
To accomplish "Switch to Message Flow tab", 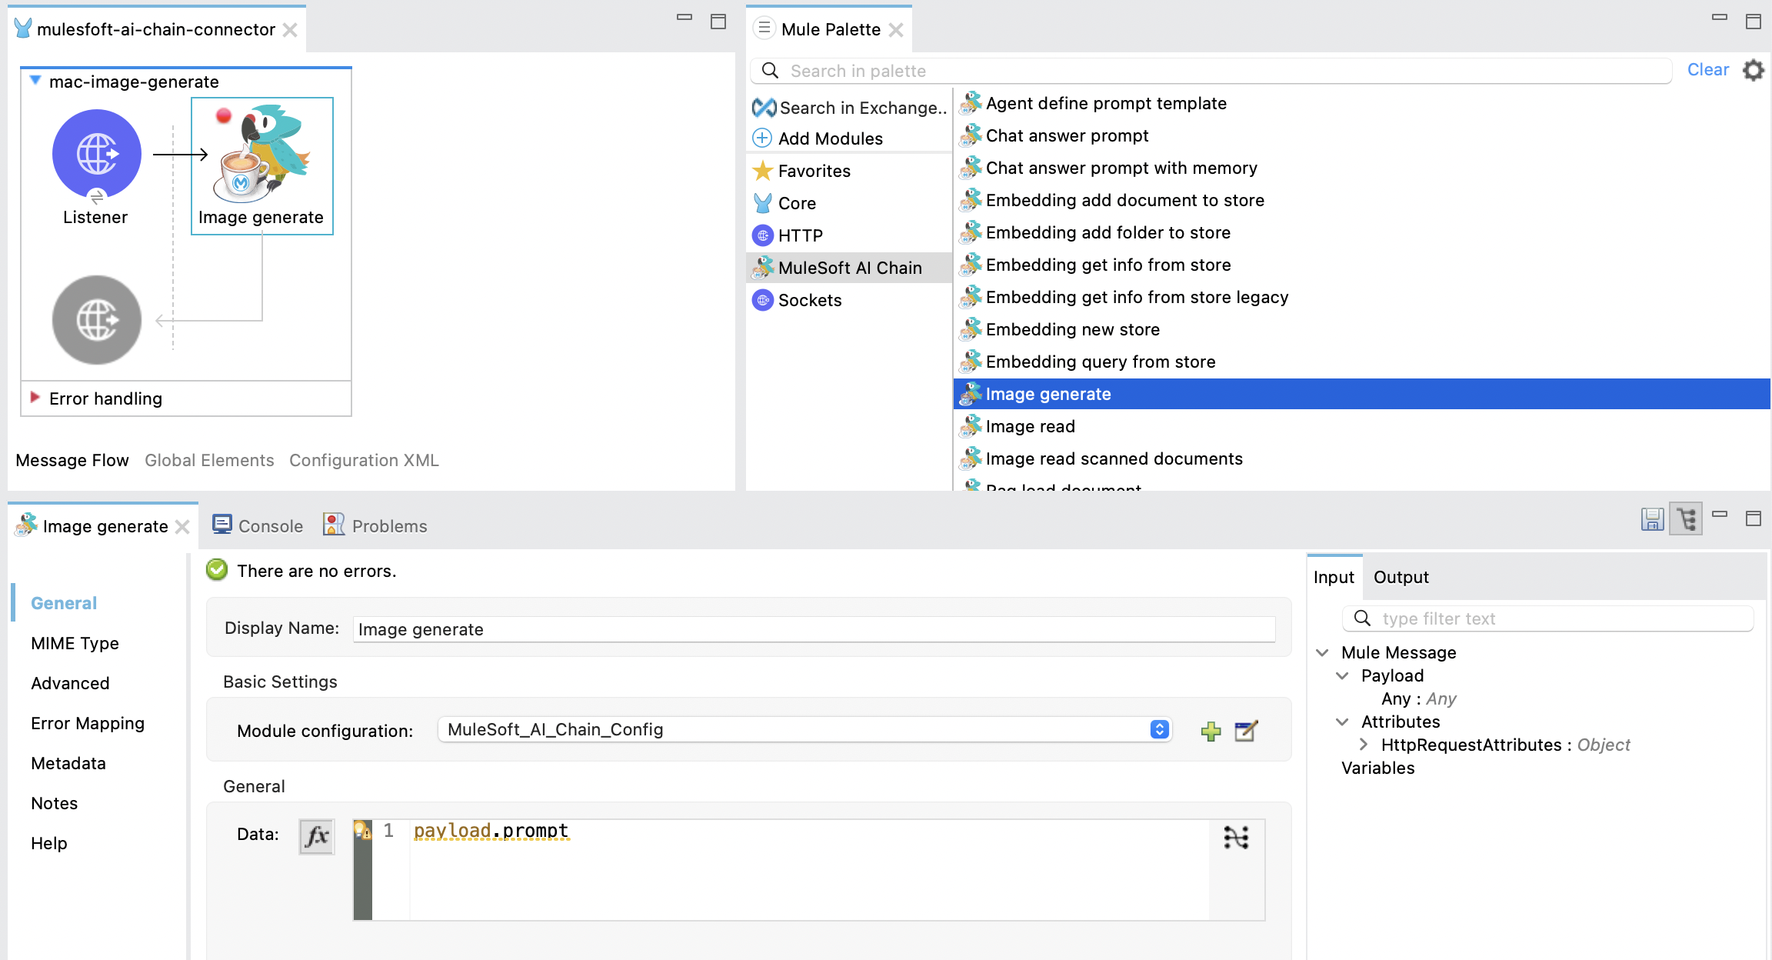I will click(72, 460).
